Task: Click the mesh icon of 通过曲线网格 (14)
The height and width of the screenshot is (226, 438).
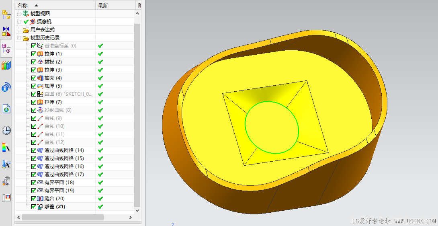Action: click(x=40, y=150)
